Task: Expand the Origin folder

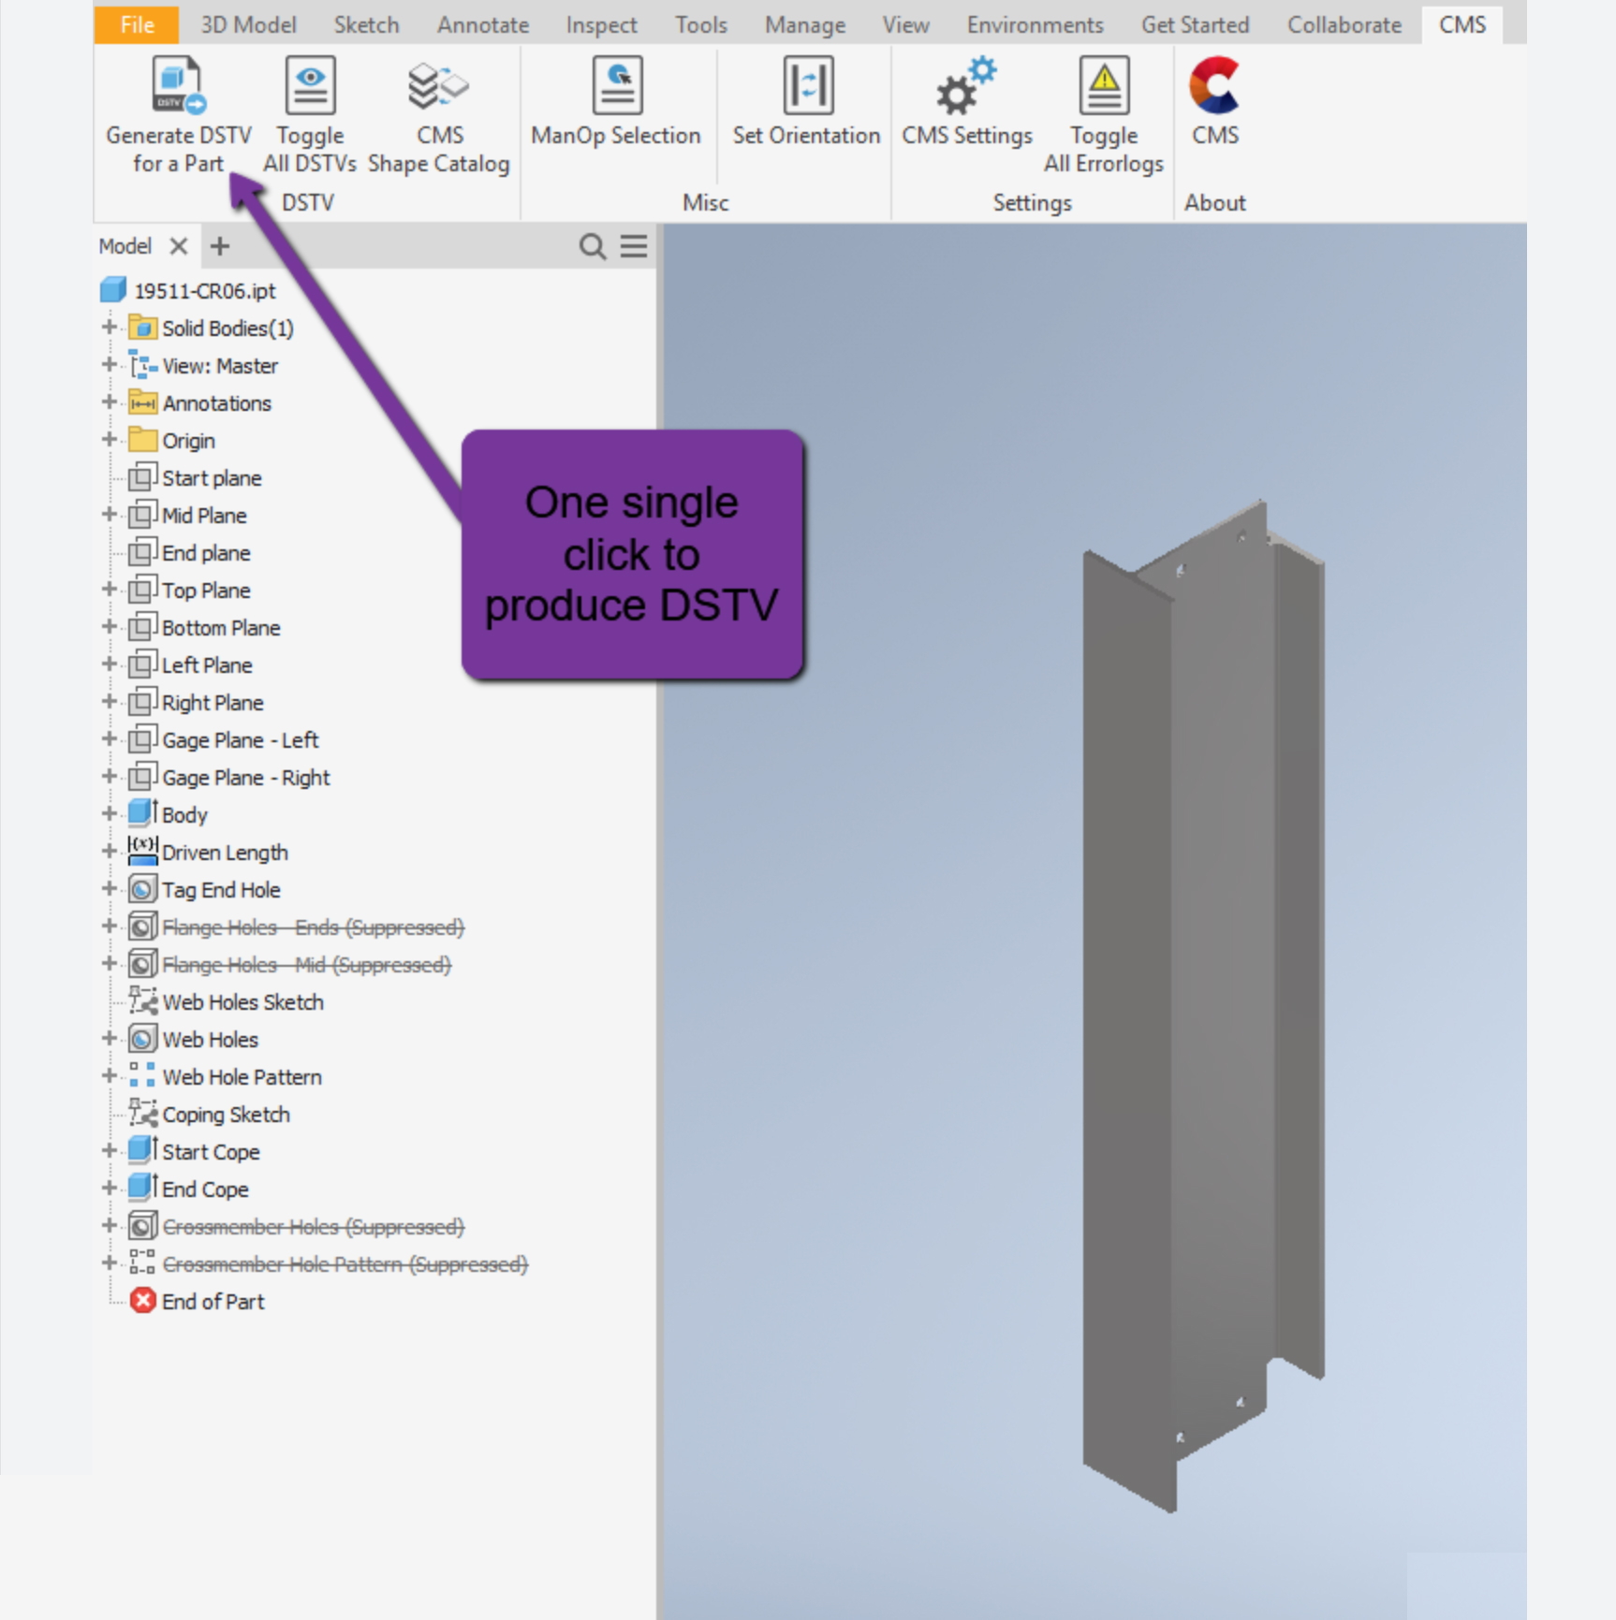Action: pos(109,440)
